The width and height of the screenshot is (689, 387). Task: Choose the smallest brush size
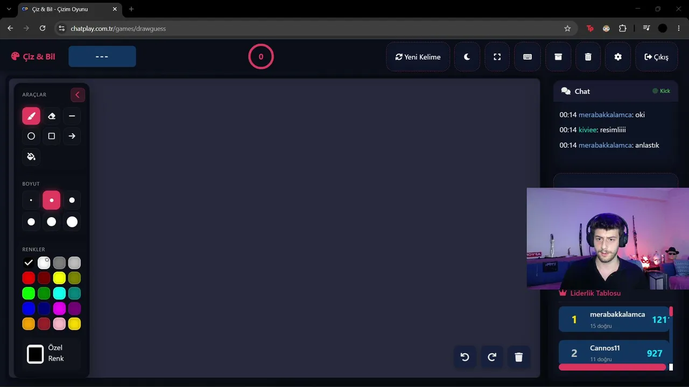click(31, 200)
